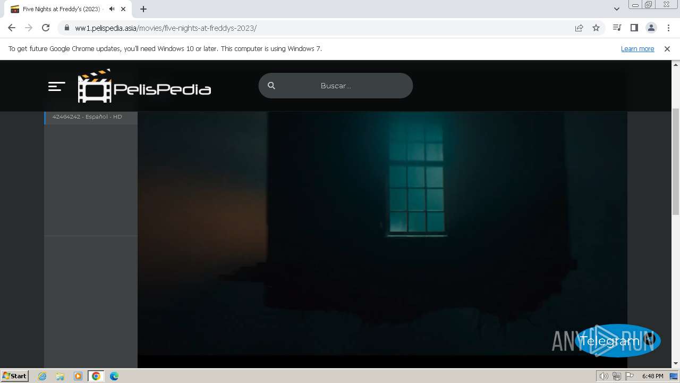Open the Chrome profile menu

tap(651, 28)
